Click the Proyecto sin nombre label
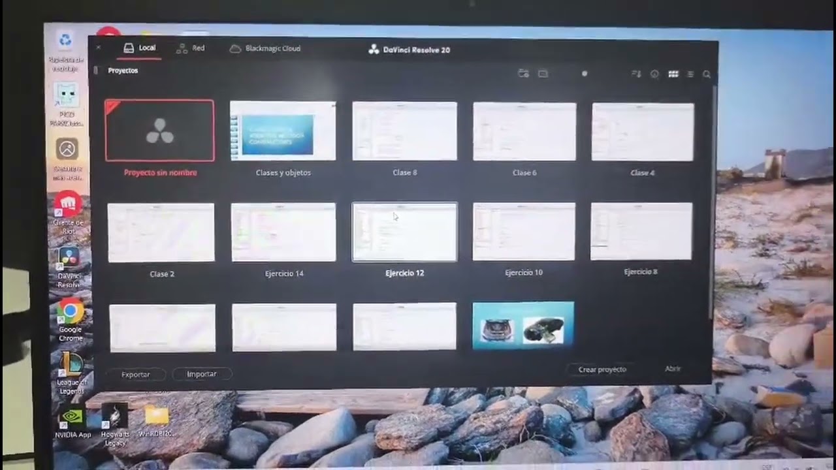Screen dimensions: 836x470 click(160, 173)
